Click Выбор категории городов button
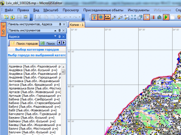The image size is (181, 135). pos(37,50)
